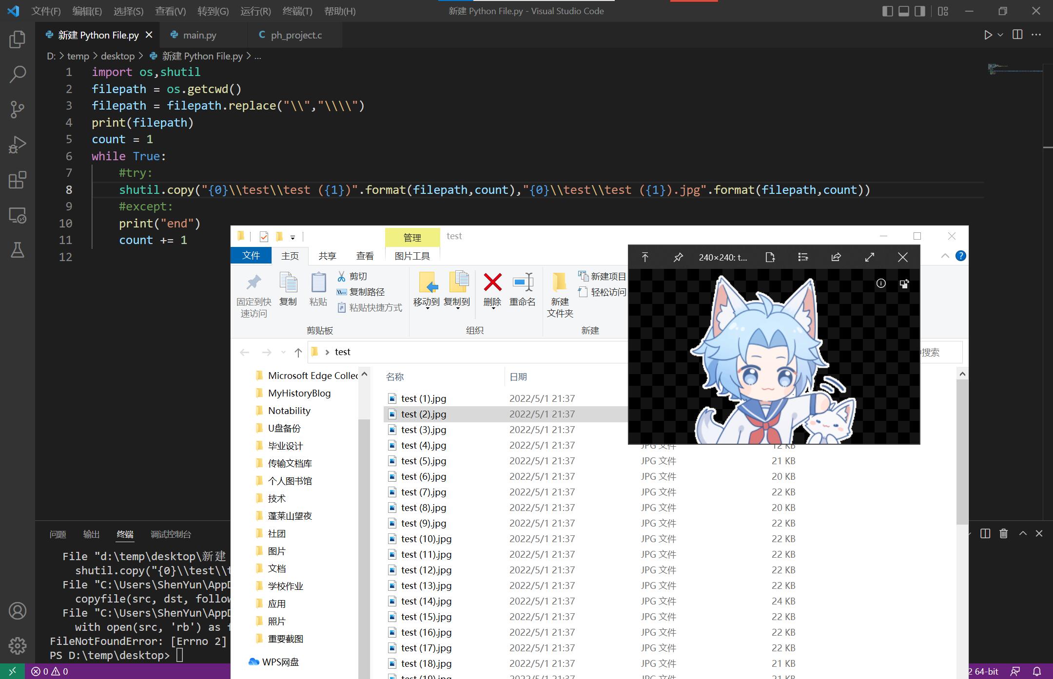Click Cut in the Explorer ribbon

click(x=352, y=276)
